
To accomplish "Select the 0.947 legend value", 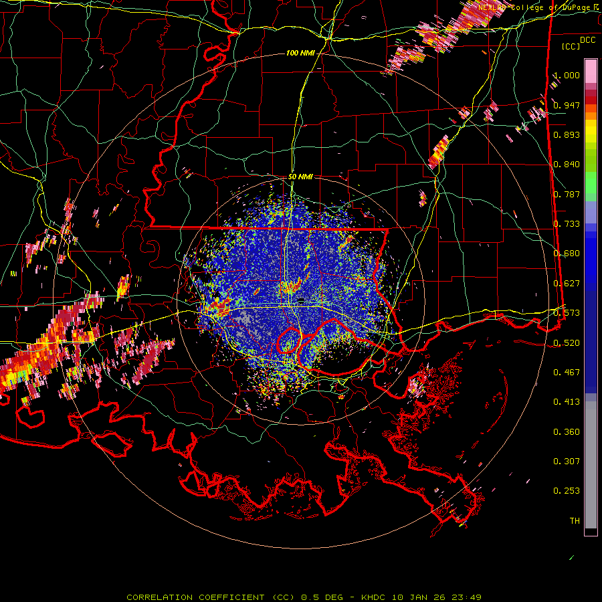I will point(567,105).
